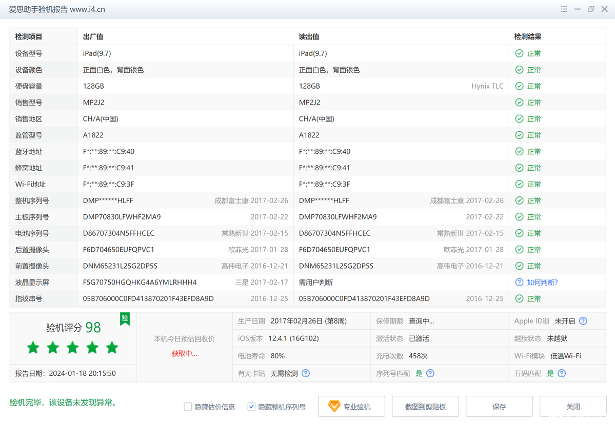Viewport: 615px width, 424px height.
Task: Start 专业验机 professional inspection
Action: coord(351,407)
